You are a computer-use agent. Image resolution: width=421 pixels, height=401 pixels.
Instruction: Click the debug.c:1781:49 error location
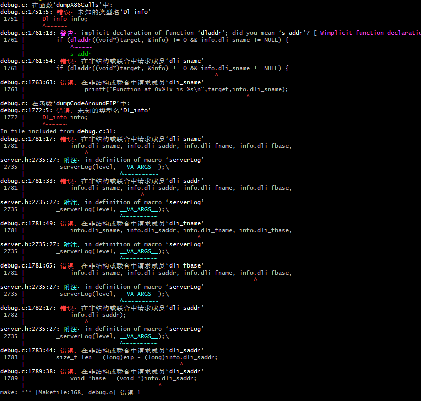(x=28, y=223)
